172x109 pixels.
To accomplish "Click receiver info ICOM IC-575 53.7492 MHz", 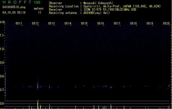I will point(110,10).
